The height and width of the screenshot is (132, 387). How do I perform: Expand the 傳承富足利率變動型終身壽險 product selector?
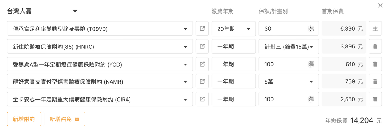pyautogui.click(x=100, y=29)
